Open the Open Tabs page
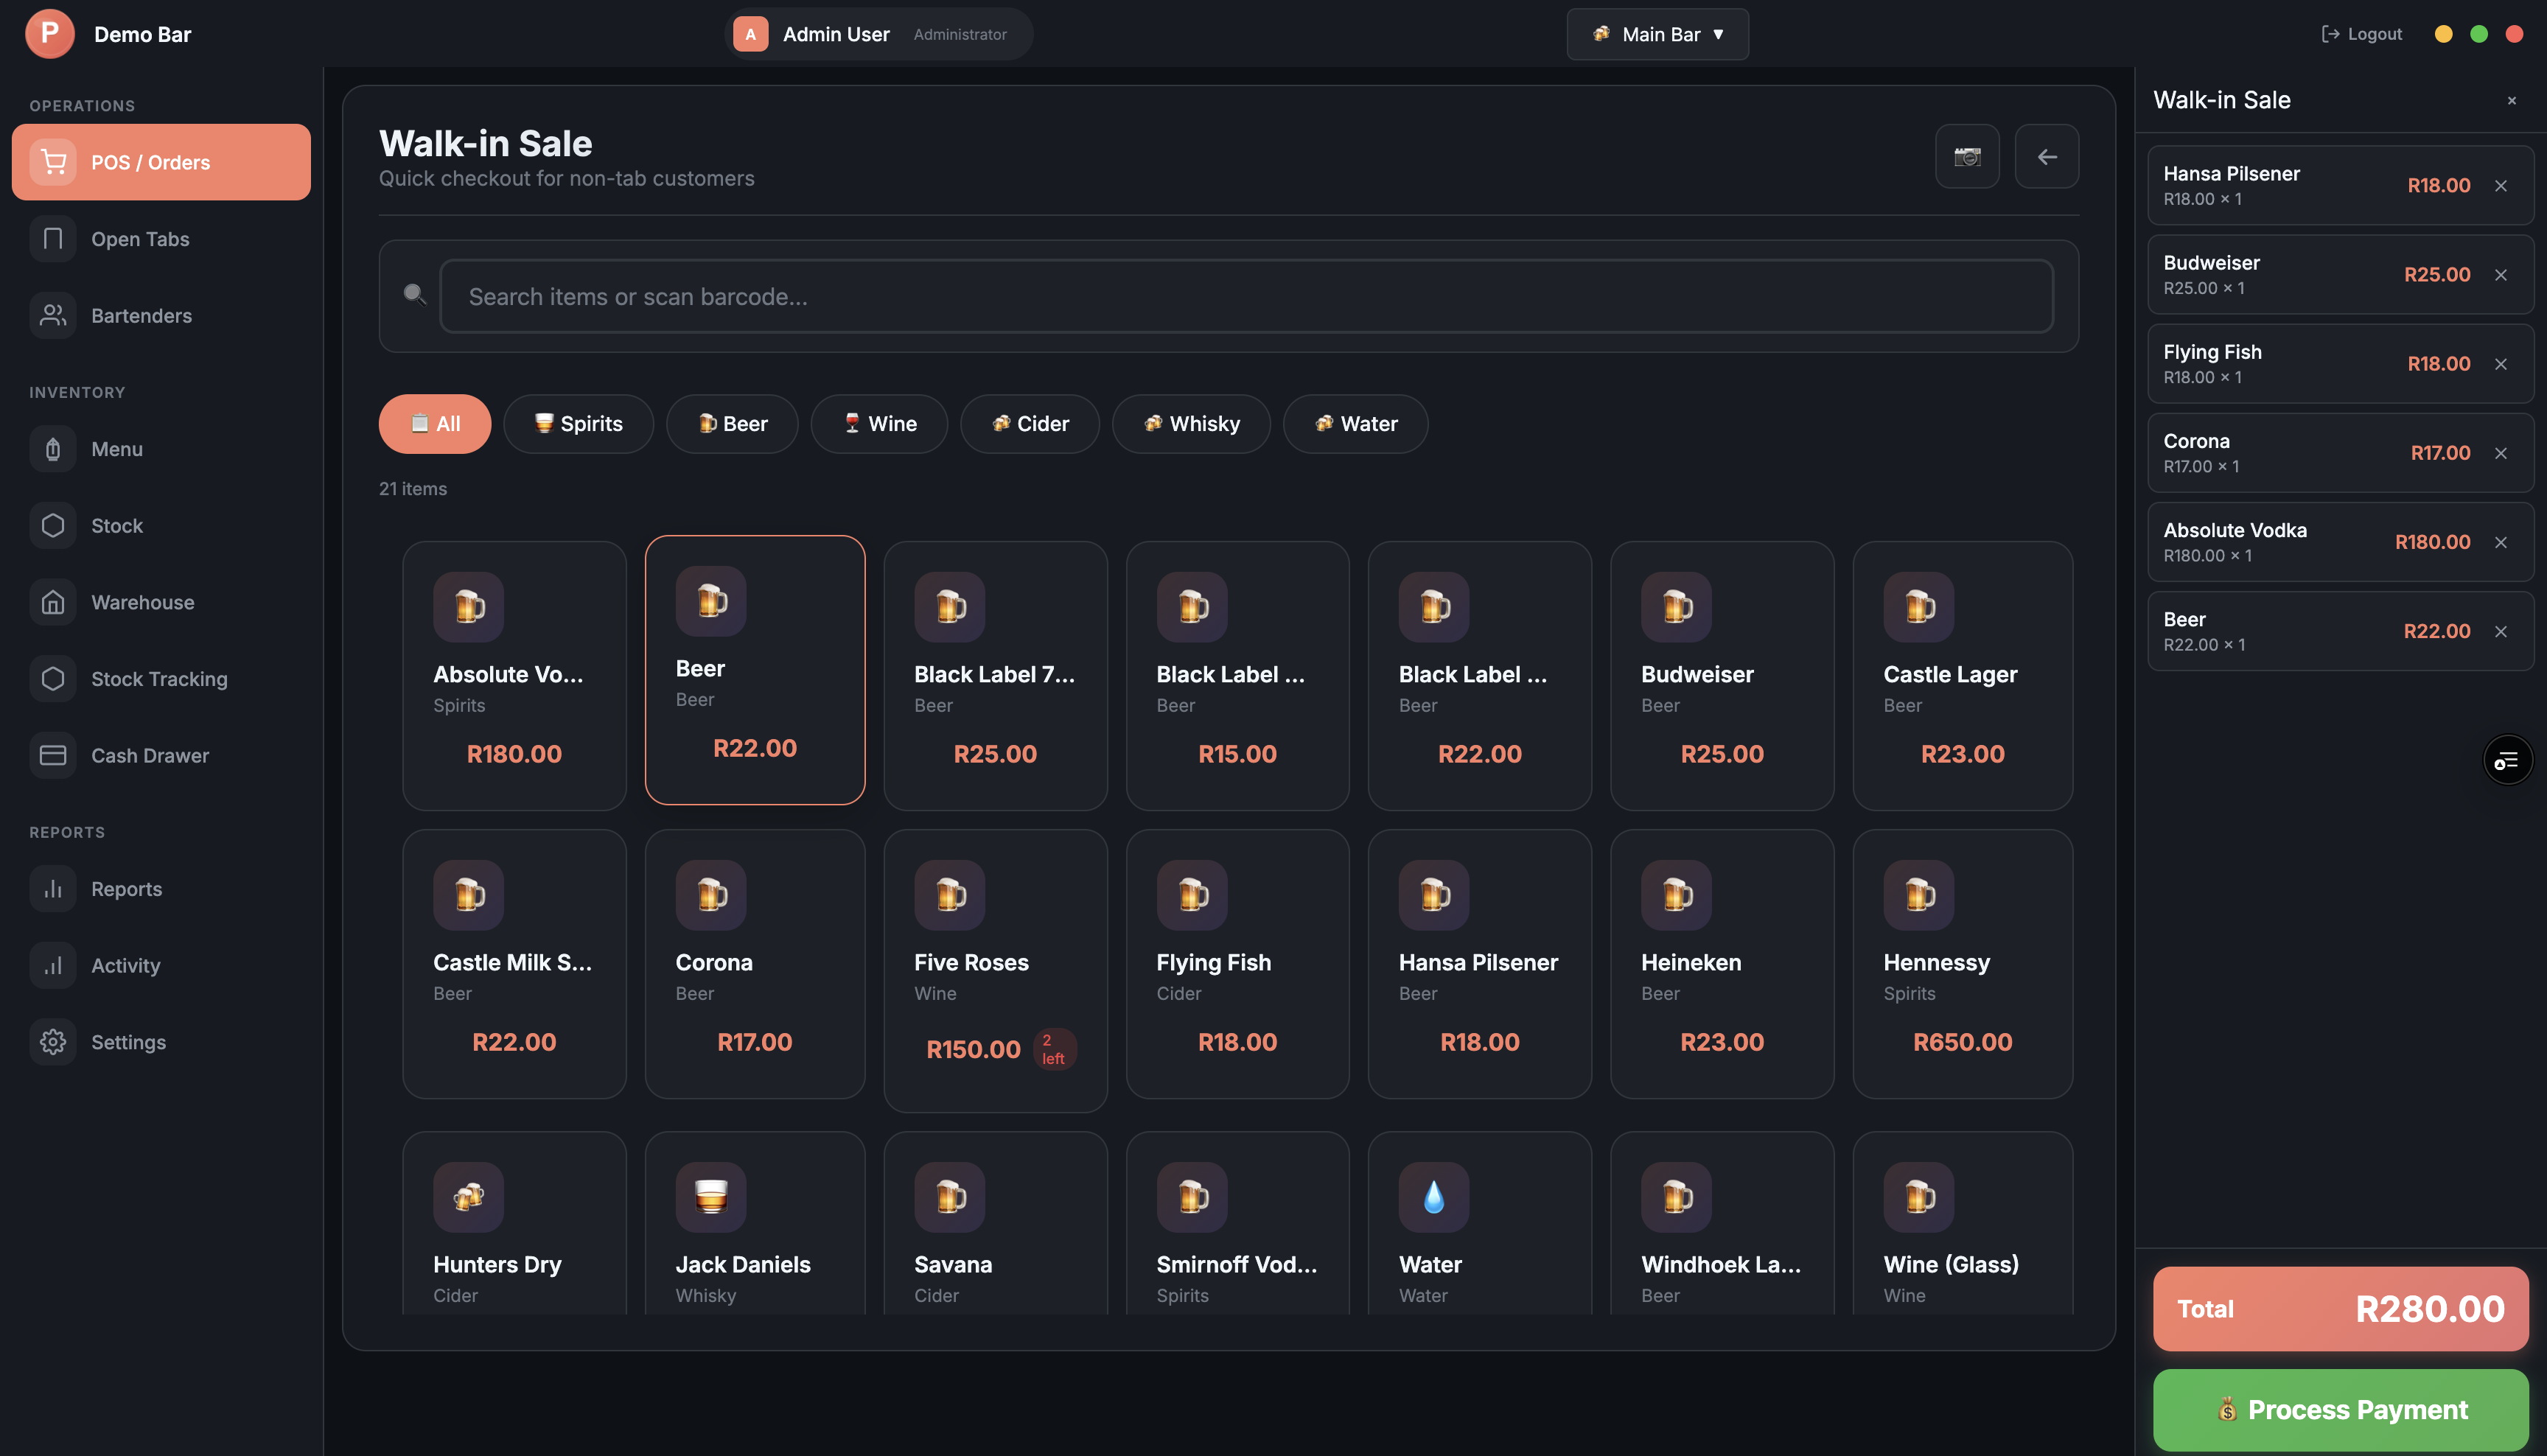 click(161, 239)
